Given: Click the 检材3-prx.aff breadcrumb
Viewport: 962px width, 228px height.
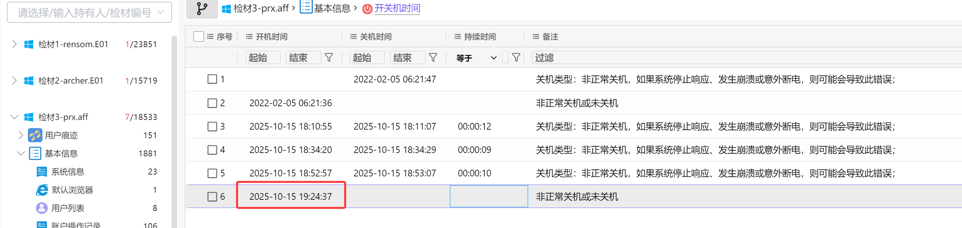Looking at the screenshot, I should (261, 8).
